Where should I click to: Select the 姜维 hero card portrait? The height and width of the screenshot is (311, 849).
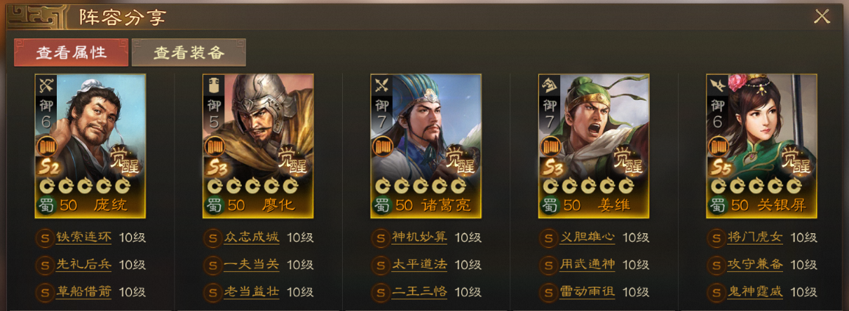click(594, 146)
